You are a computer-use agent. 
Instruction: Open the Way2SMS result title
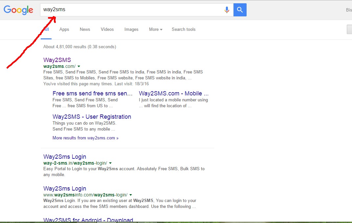point(57,60)
